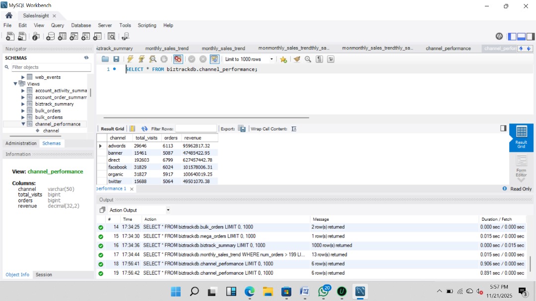The image size is (536, 301).
Task: Expand more result view options chevron
Action: pos(521,180)
